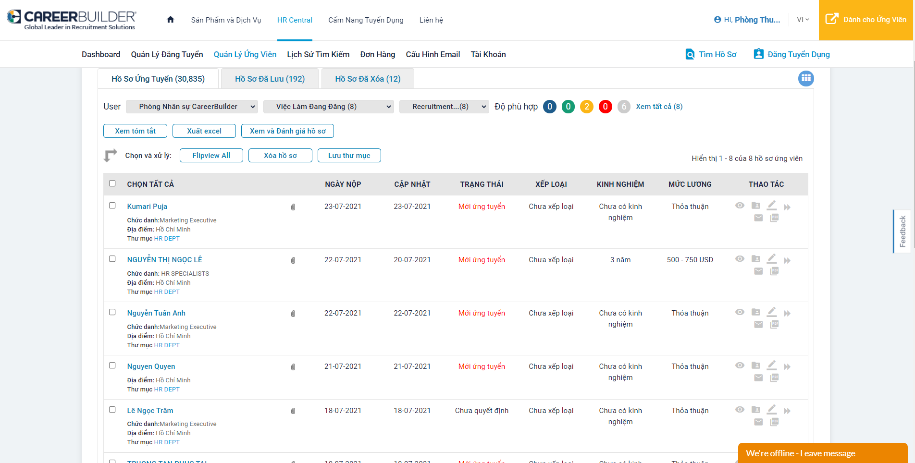This screenshot has height=463, width=915.
Task: Click the edit pencil for Nguyen Quyen
Action: point(772,366)
